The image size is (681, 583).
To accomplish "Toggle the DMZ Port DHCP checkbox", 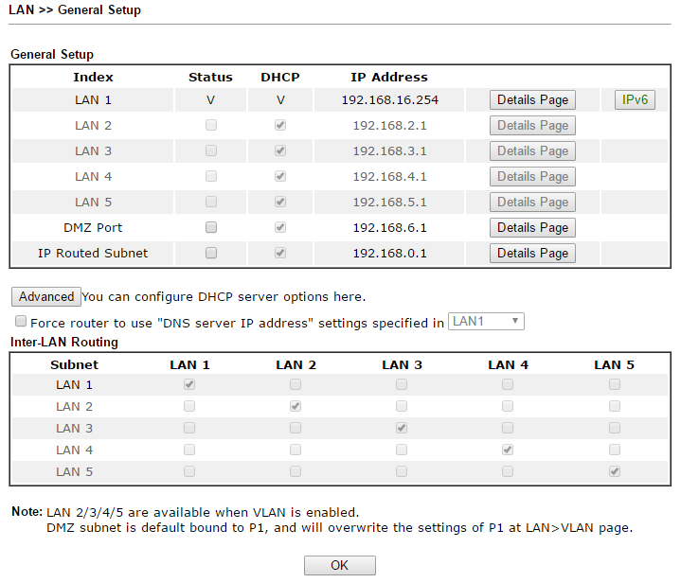I will click(280, 227).
